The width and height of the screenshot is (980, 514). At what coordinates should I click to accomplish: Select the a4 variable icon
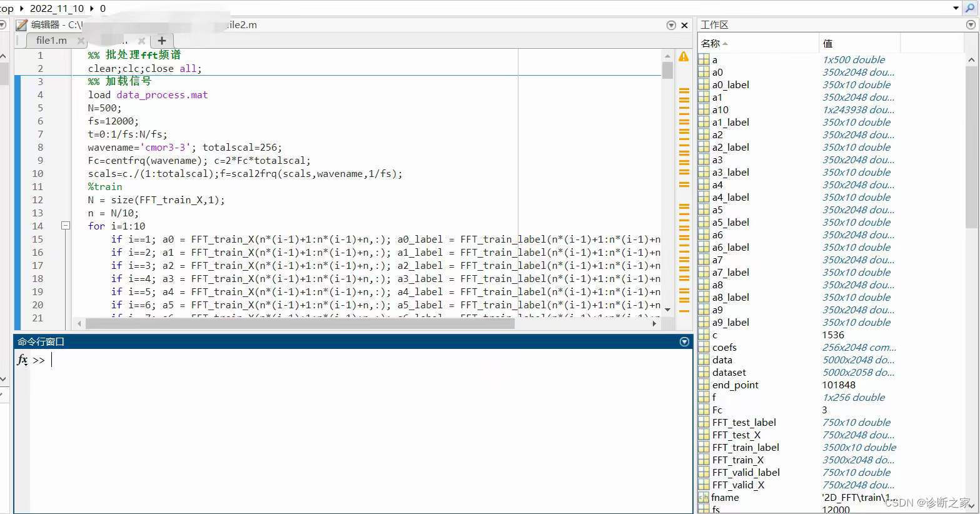click(704, 184)
